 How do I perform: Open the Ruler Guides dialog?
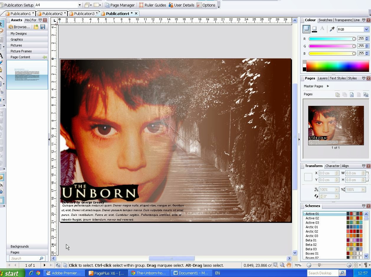coord(152,5)
